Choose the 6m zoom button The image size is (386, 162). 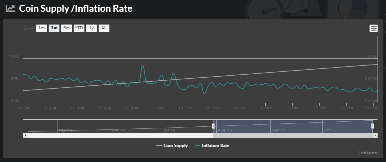(x=67, y=28)
